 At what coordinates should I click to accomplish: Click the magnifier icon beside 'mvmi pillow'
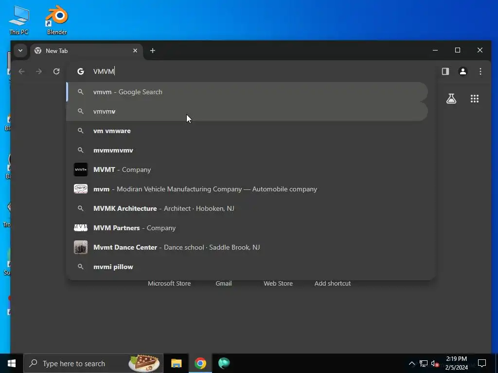pos(81,267)
